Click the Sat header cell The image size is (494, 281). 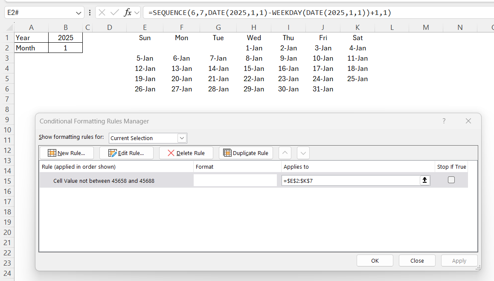tap(357, 38)
